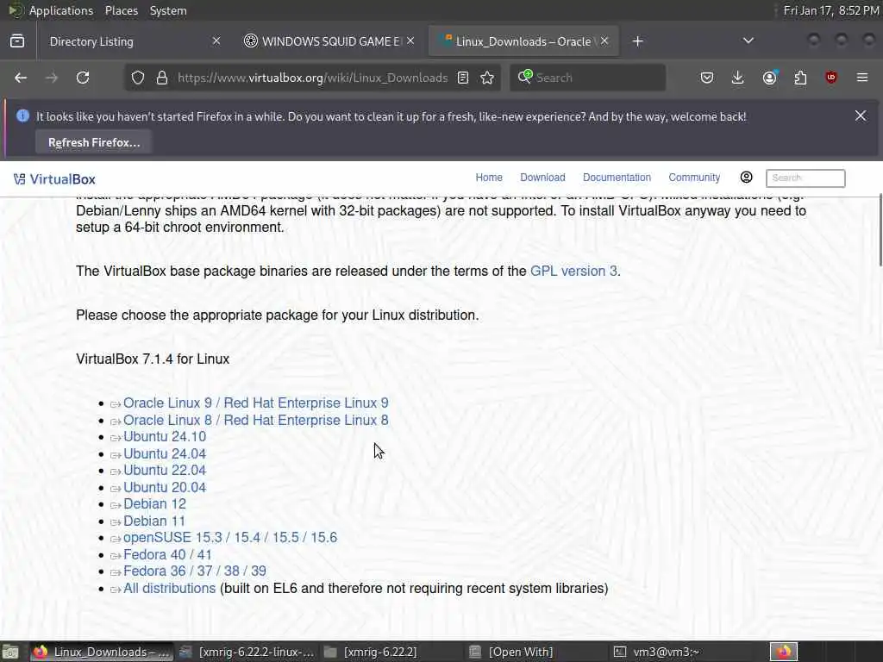Download the Ubuntu 22.04 package
Viewport: 883px width, 662px height.
(x=165, y=470)
